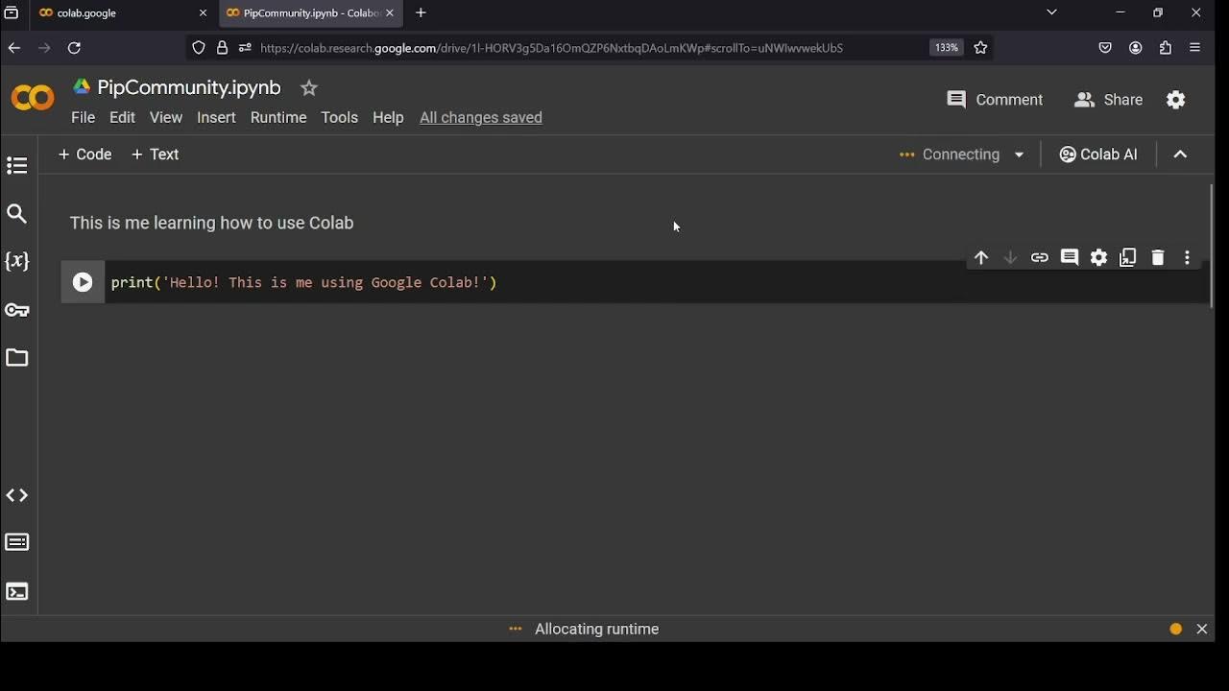The width and height of the screenshot is (1229, 691).
Task: Click the All changes saved link
Action: pyautogui.click(x=481, y=117)
